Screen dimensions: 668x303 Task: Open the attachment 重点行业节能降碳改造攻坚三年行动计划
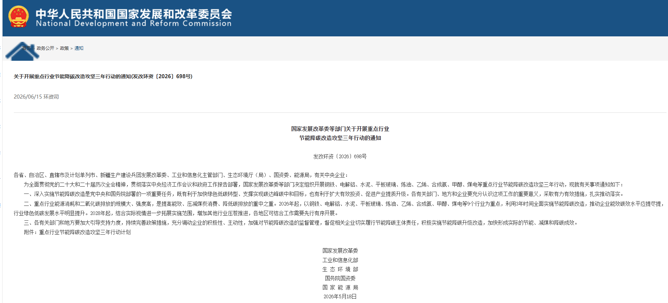tap(85, 232)
